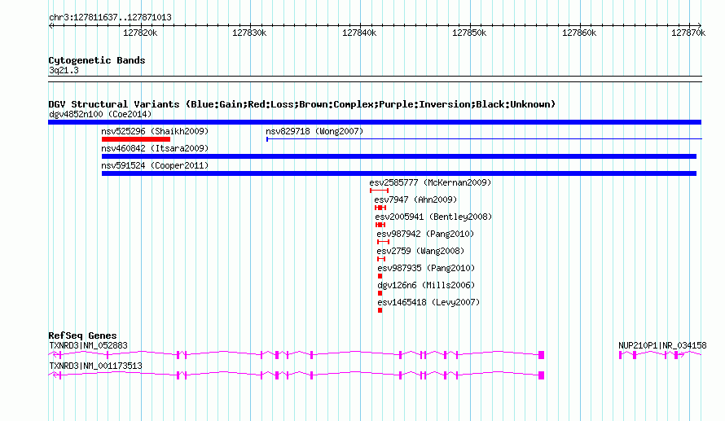Select the esv2005941 Bentley2008 red marker
Viewport: 725px width, 421px height.
click(380, 225)
